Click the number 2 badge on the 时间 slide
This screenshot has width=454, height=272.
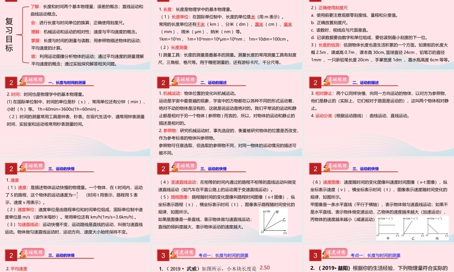11,83
